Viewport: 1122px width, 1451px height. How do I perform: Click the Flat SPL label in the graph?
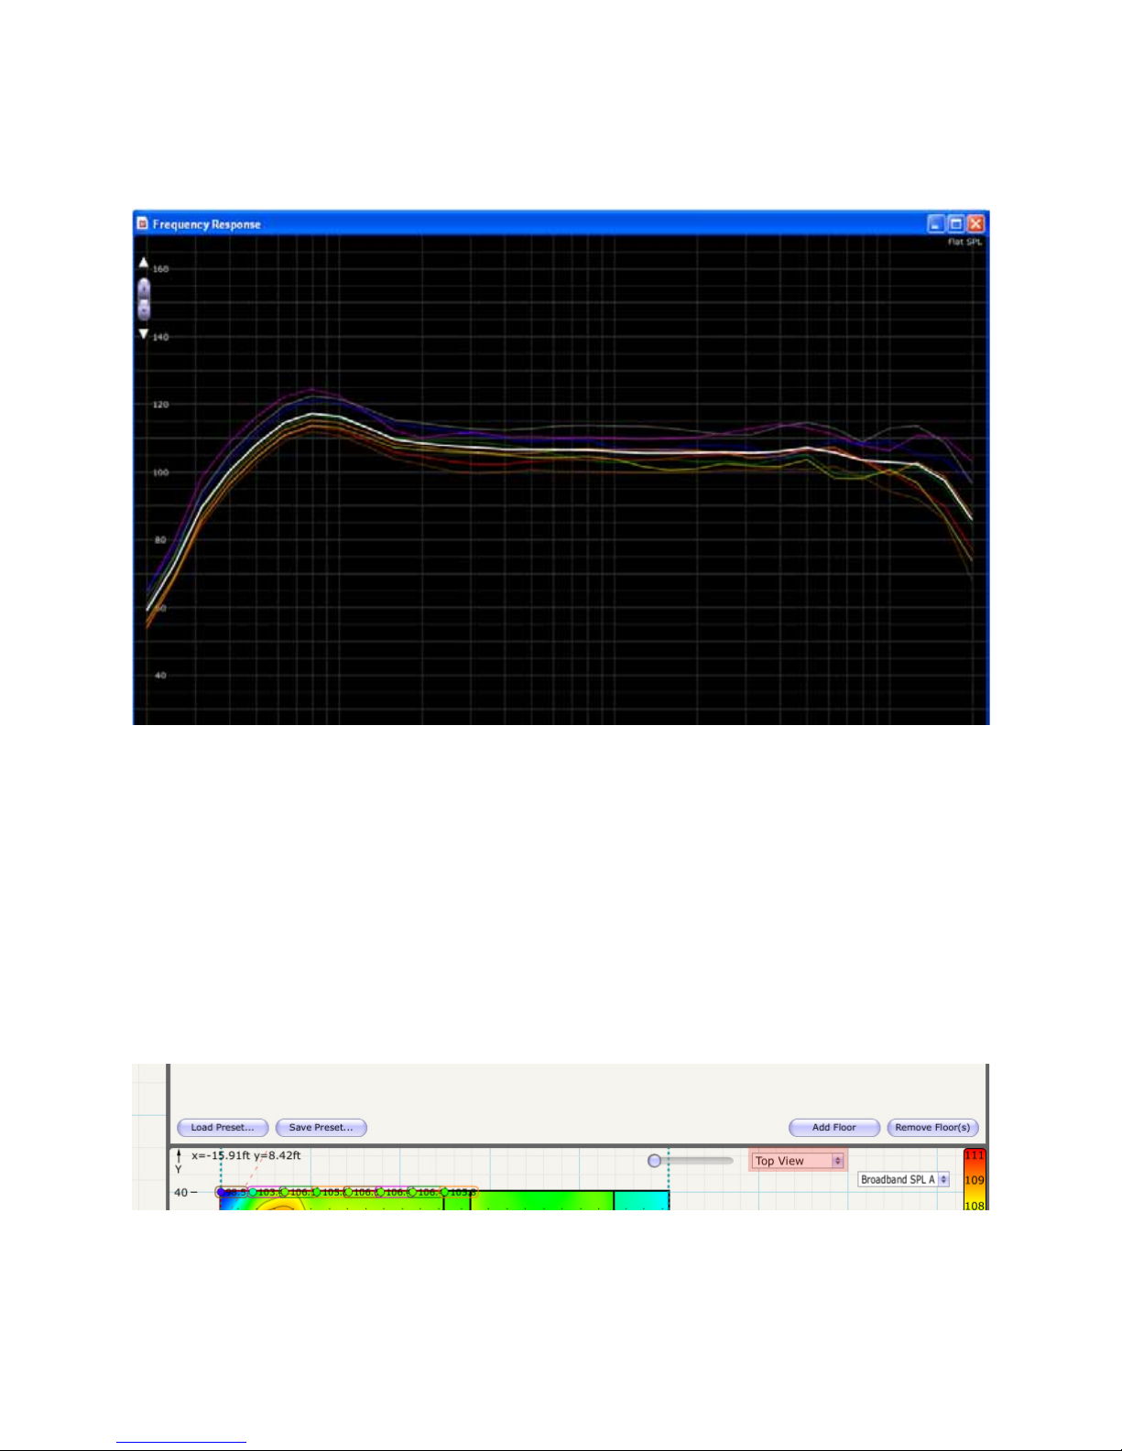click(x=964, y=243)
